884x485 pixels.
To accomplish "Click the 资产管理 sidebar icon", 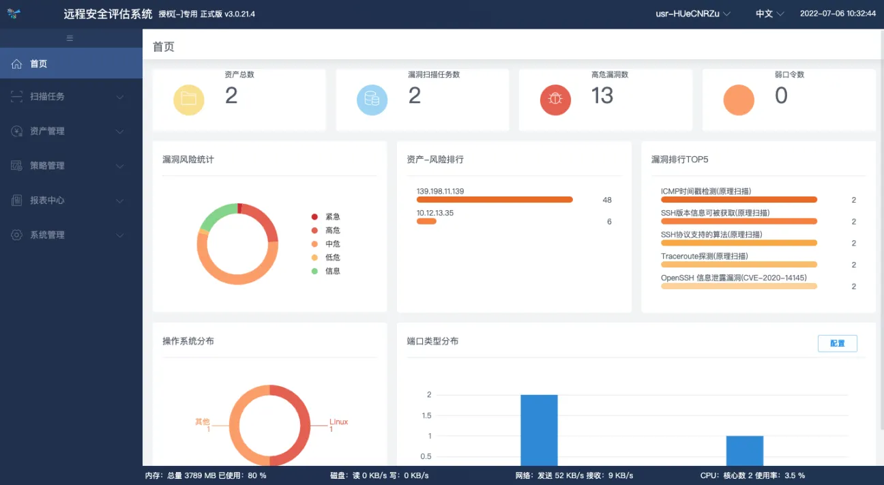I will [17, 131].
